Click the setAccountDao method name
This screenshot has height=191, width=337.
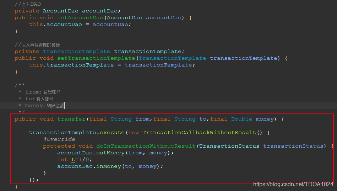click(x=80, y=18)
